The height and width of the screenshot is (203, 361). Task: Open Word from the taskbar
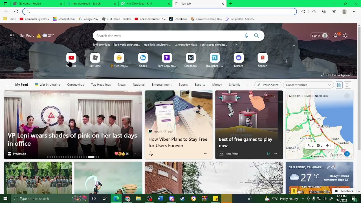click(160, 198)
